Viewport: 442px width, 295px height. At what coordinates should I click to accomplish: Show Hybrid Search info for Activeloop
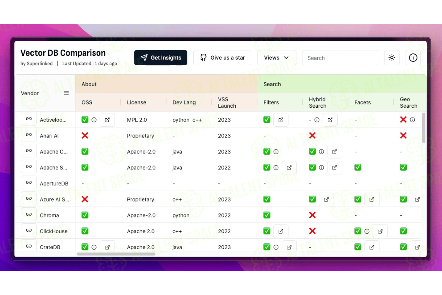pos(317,120)
